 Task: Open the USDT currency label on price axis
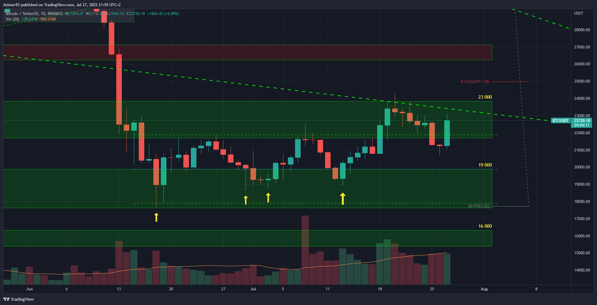point(578,13)
